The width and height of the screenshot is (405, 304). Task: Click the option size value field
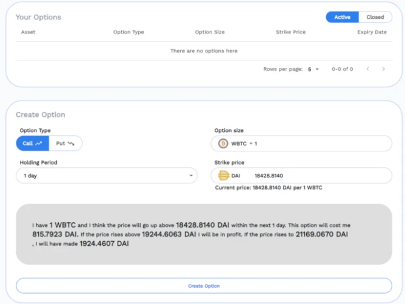[323, 144]
